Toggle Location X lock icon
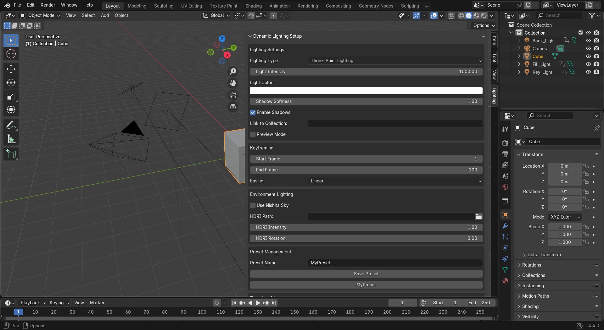604x330 pixels. [585, 166]
